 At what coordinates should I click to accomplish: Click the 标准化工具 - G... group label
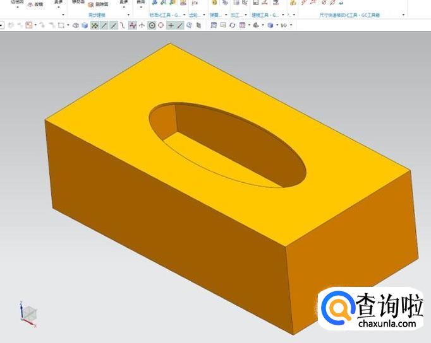coord(165,15)
